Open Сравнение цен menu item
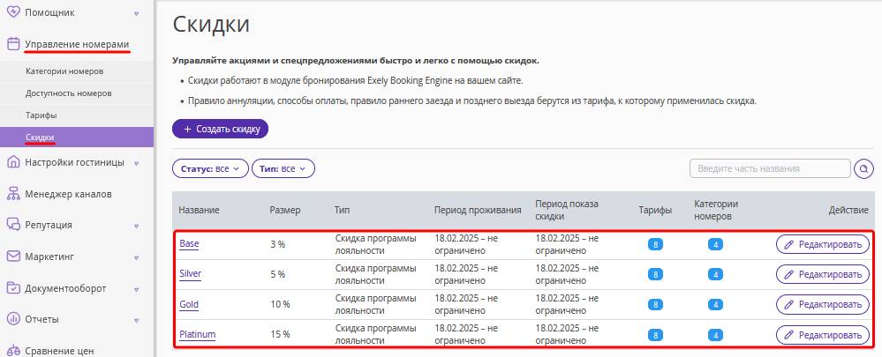The image size is (882, 357). tap(59, 352)
